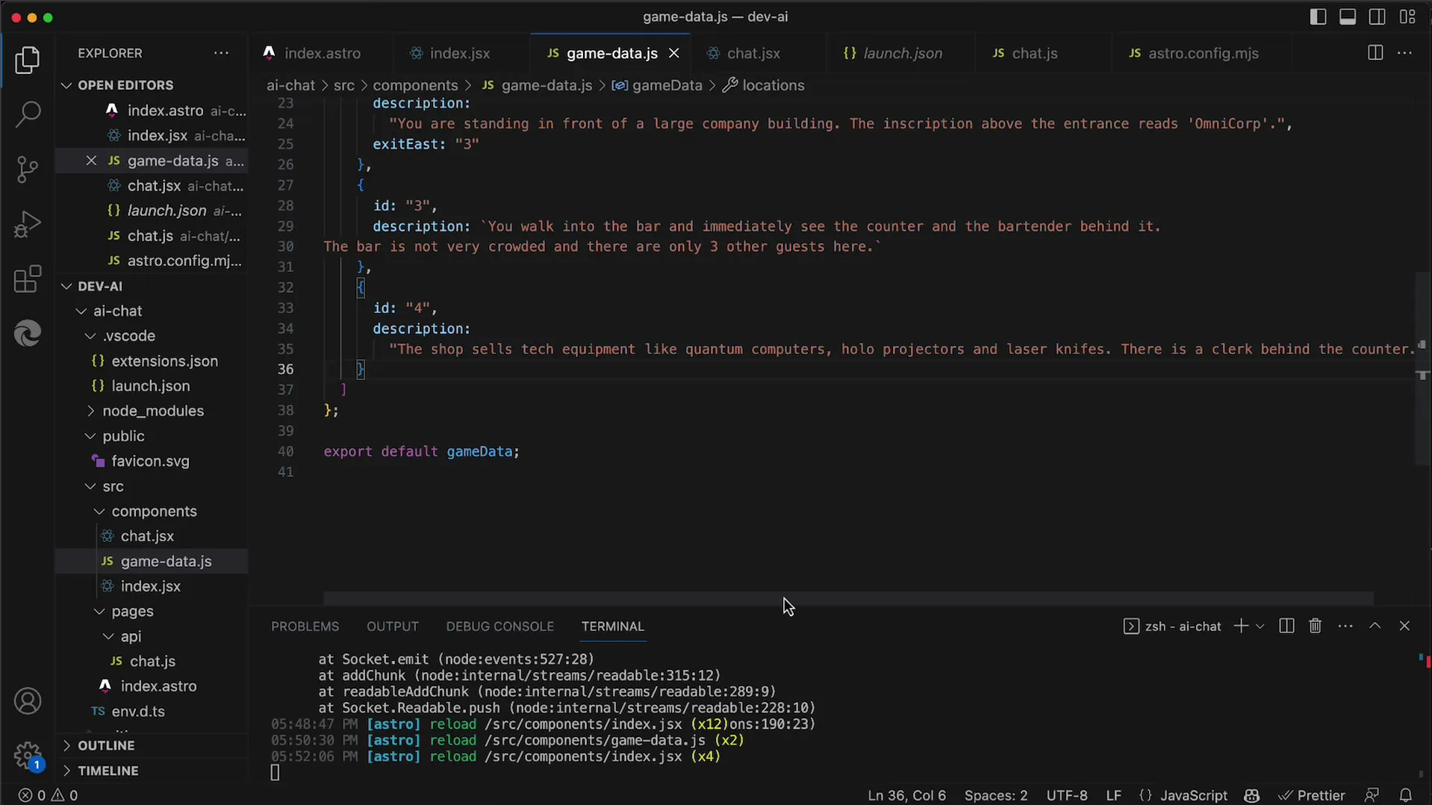Viewport: 1432px width, 805px height.
Task: Open extensions.json in file tree
Action: pos(164,361)
